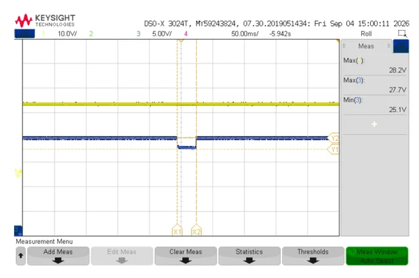Grab the Y2 cursor handle

[x=333, y=138]
